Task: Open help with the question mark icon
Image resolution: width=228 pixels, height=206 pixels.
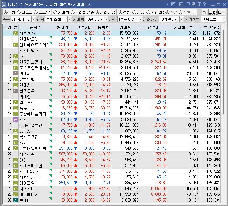Action: (x=204, y=4)
